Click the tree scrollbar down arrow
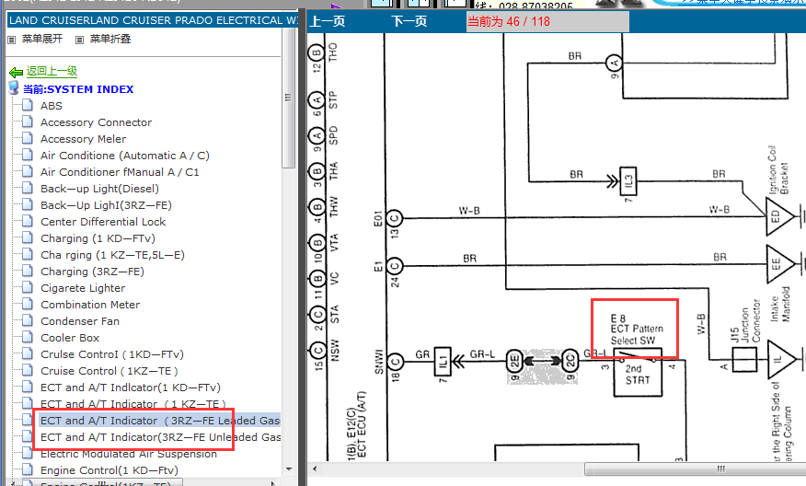806x486 pixels. tap(288, 469)
